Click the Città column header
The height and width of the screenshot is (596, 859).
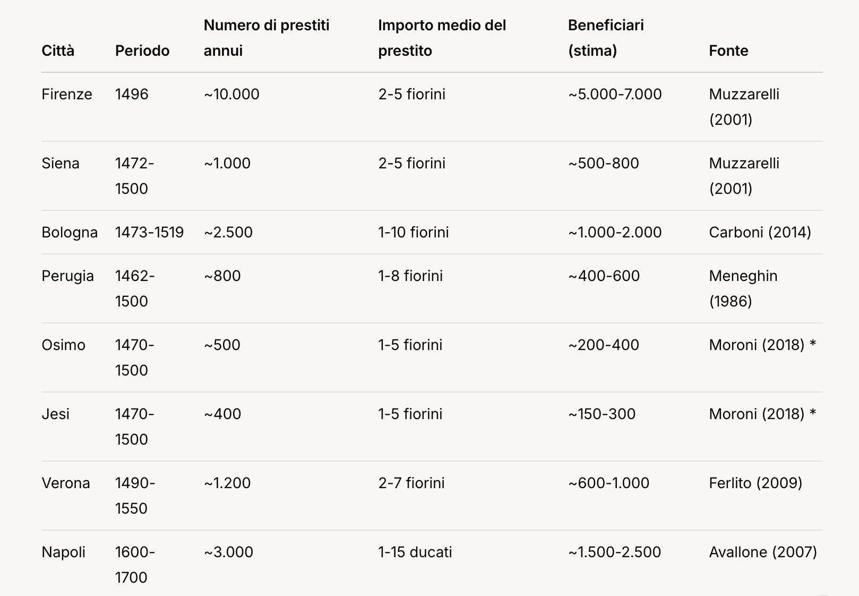pyautogui.click(x=58, y=51)
